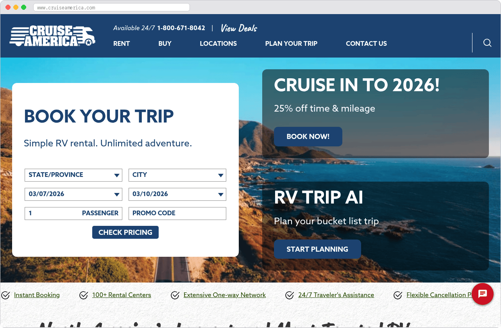This screenshot has height=328, width=501.
Task: Click the checkmark icon beside Extensive One-way Network
Action: [175, 295]
